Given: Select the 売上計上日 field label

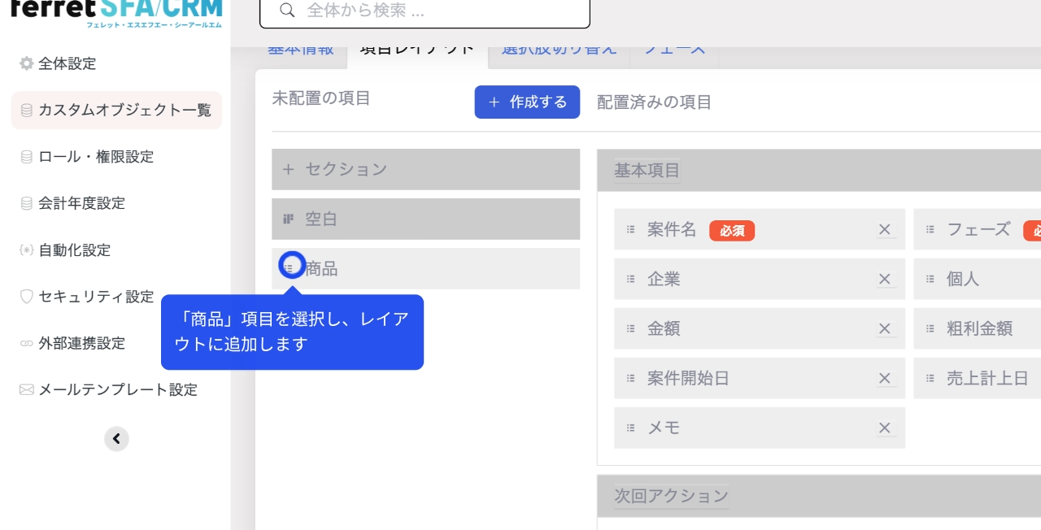Looking at the screenshot, I should click(x=988, y=379).
